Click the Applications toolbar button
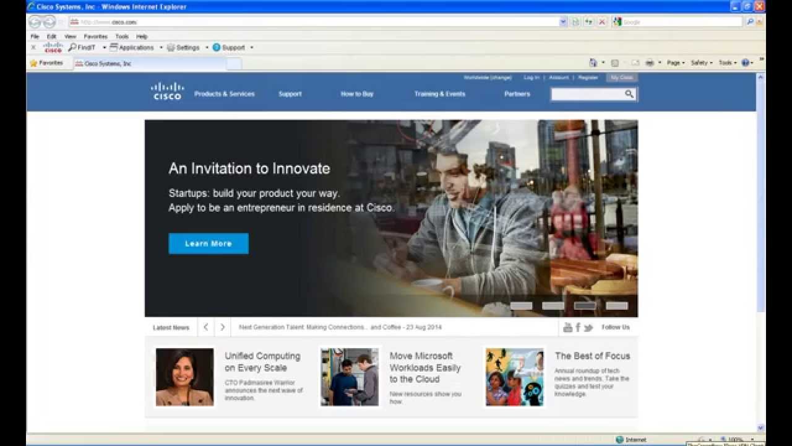 (132, 47)
